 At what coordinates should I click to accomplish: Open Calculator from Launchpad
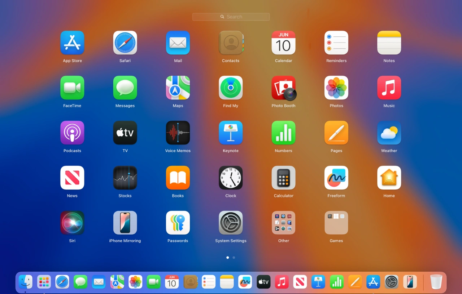tap(283, 178)
